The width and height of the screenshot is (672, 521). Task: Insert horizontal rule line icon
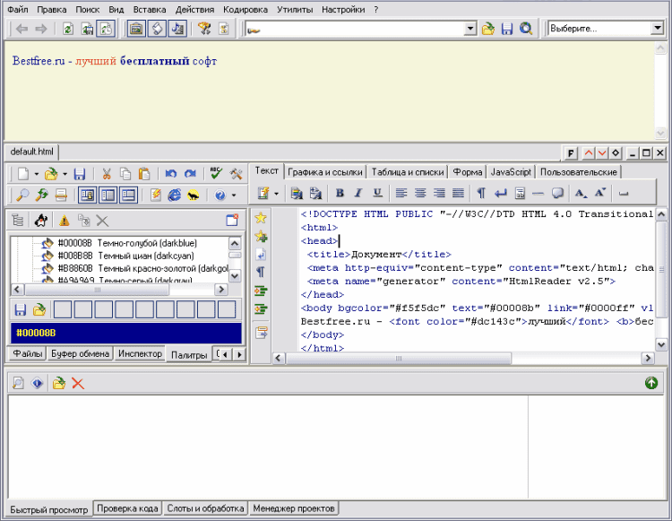[x=538, y=193]
